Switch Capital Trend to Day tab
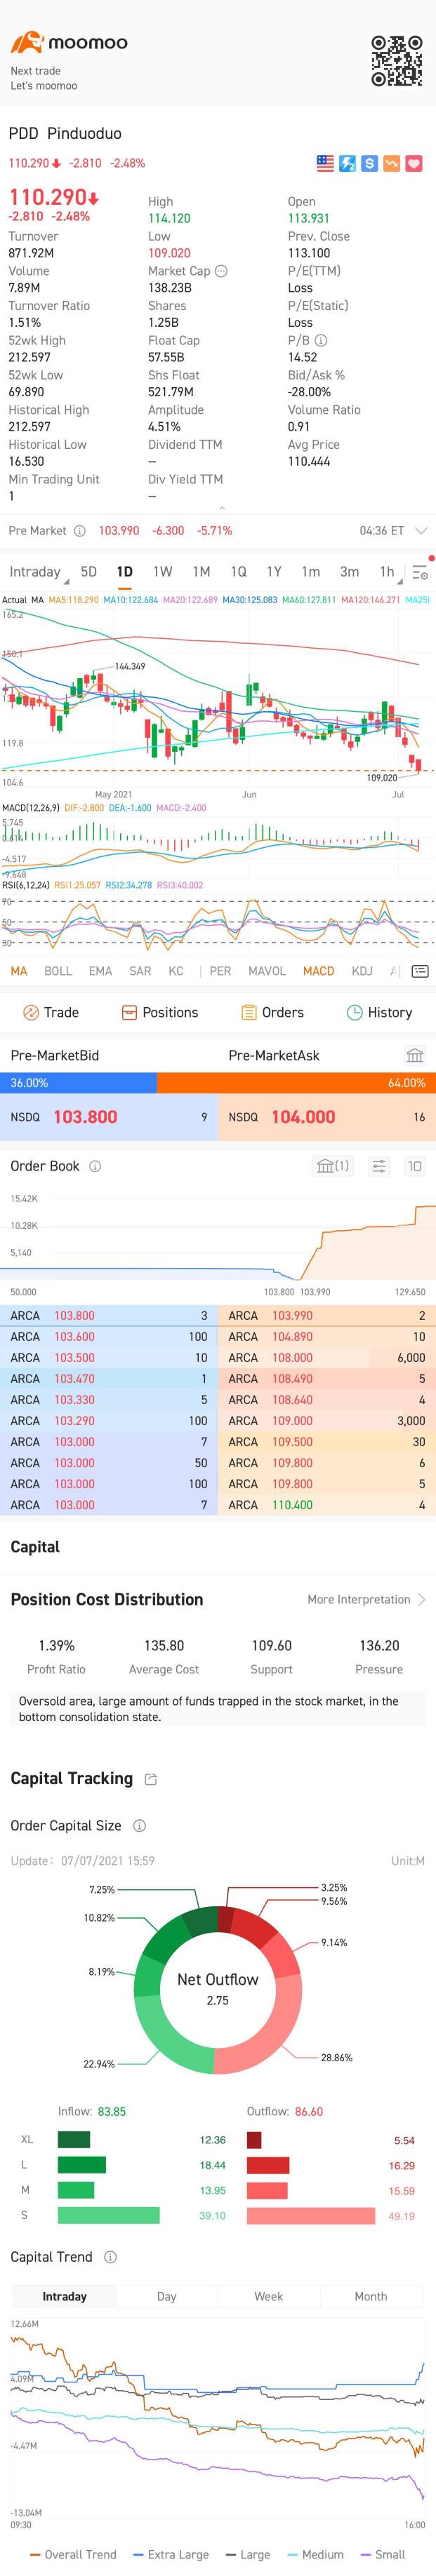Screen dimensions: 436x2576 tap(167, 2296)
